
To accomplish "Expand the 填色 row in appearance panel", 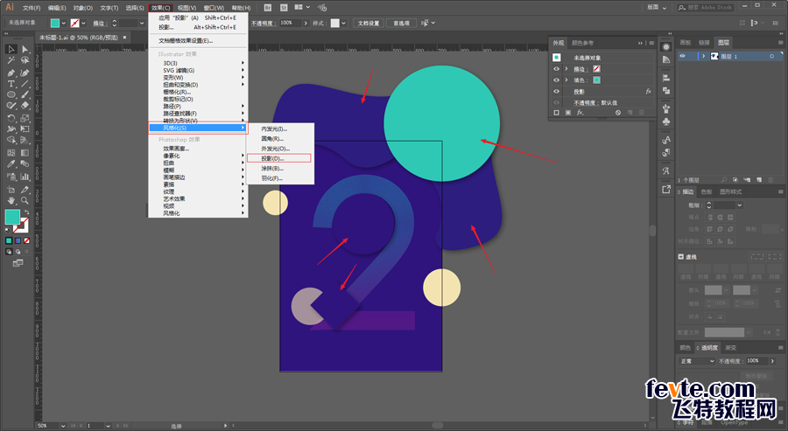I will [566, 80].
